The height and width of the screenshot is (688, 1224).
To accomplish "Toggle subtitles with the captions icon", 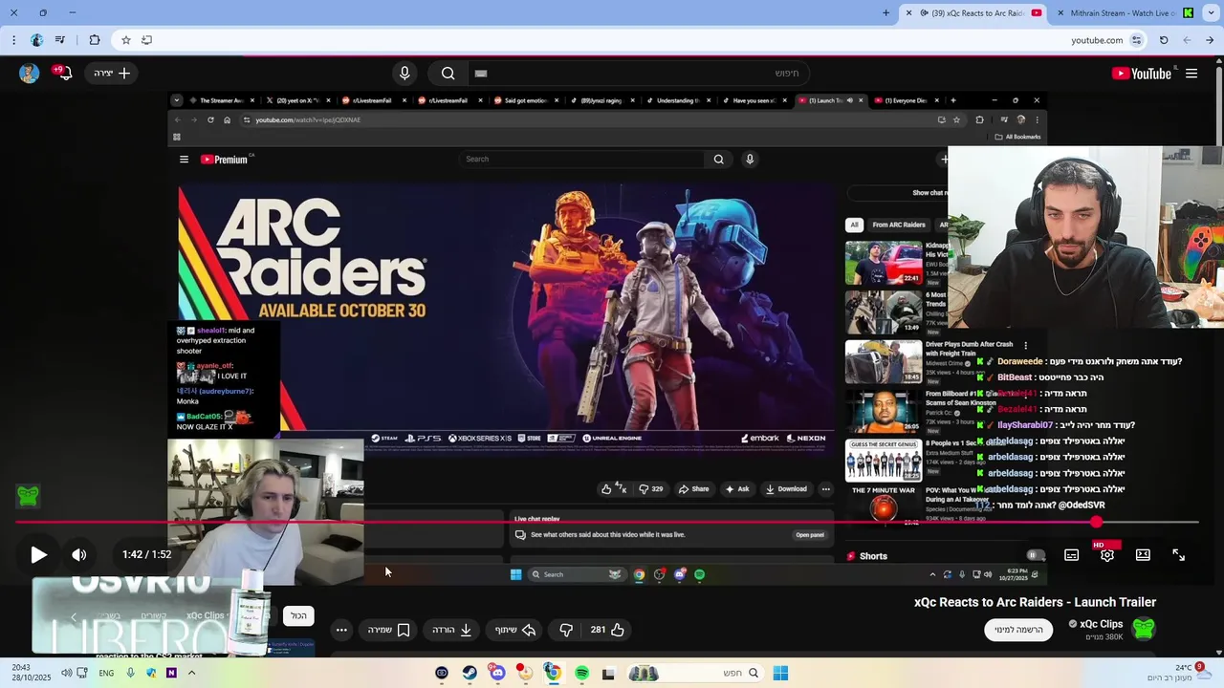I will point(1071,555).
